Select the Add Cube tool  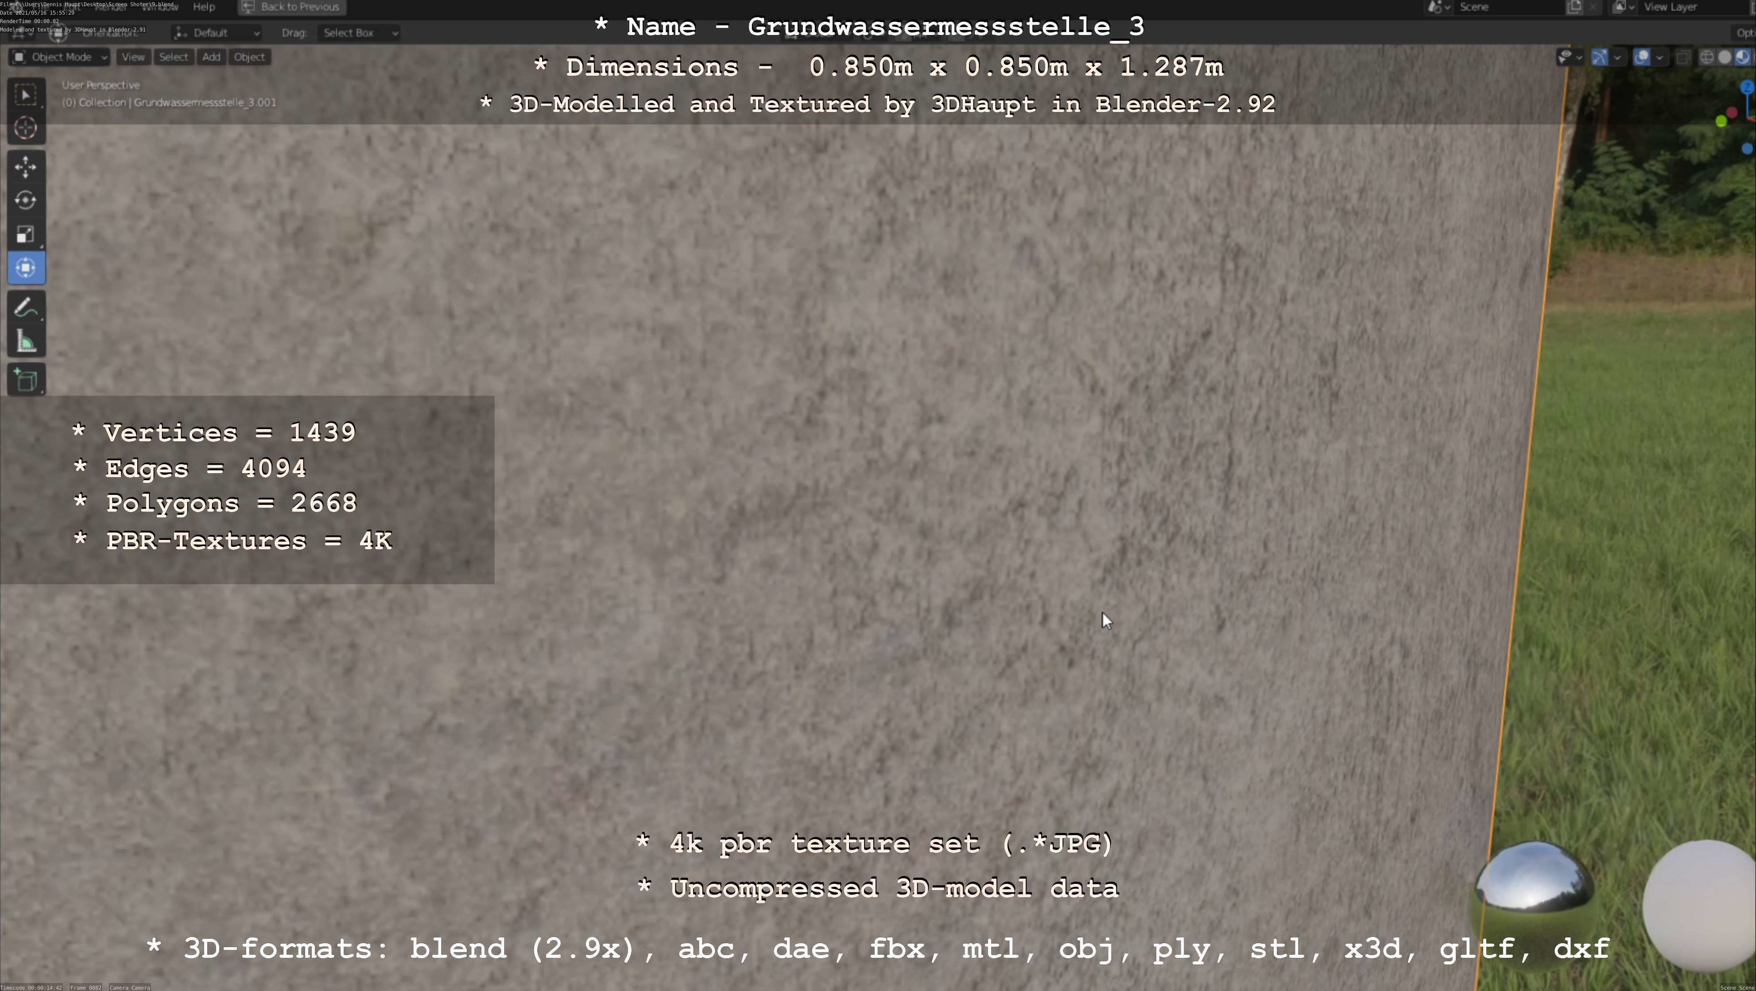click(26, 380)
